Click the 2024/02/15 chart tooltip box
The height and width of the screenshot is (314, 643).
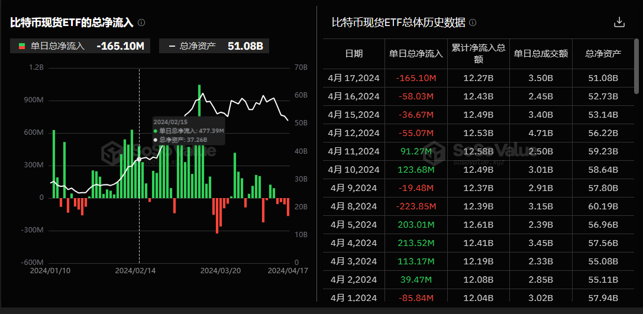(188, 131)
